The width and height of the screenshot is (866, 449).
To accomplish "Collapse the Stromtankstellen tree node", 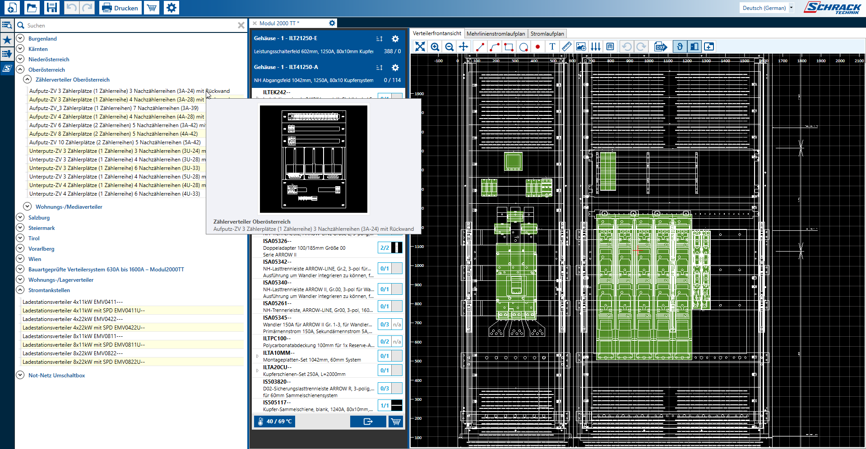I will [20, 290].
